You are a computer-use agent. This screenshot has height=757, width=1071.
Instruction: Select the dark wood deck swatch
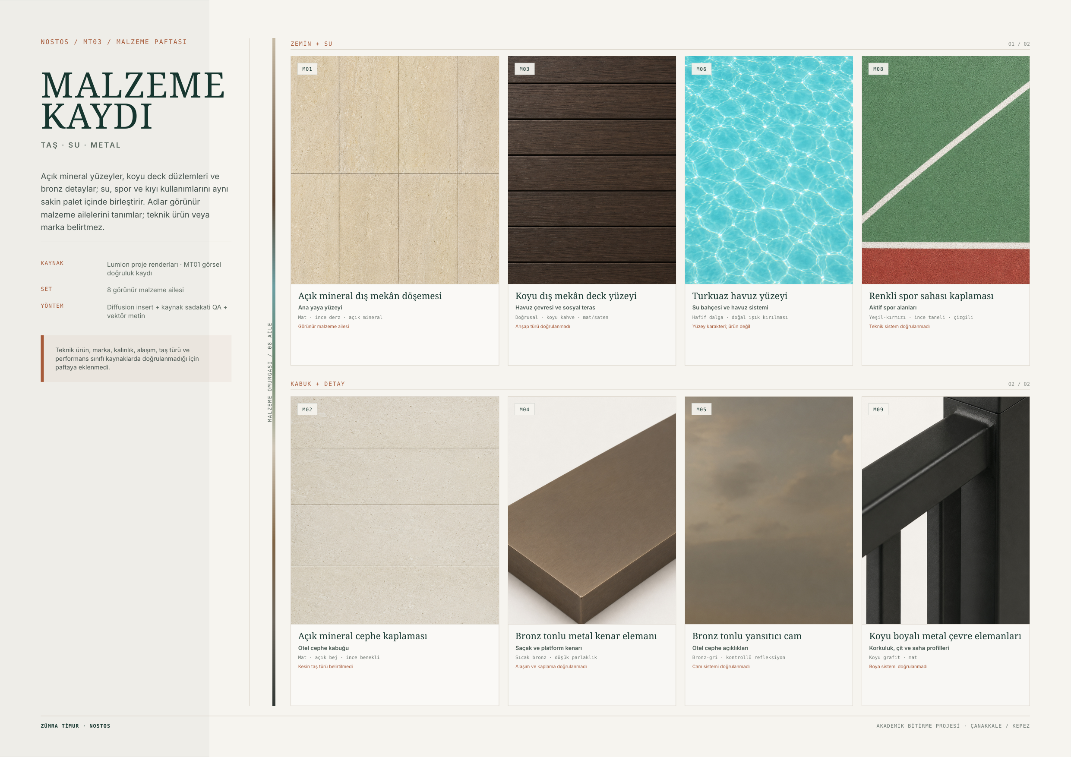click(x=591, y=170)
